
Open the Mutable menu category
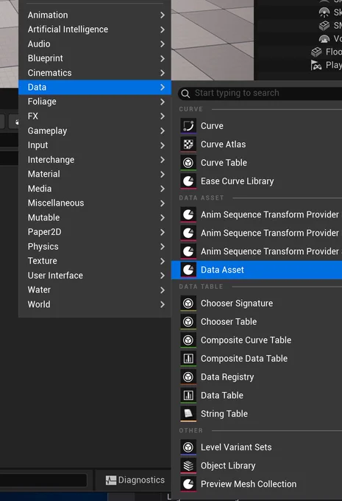[95, 217]
